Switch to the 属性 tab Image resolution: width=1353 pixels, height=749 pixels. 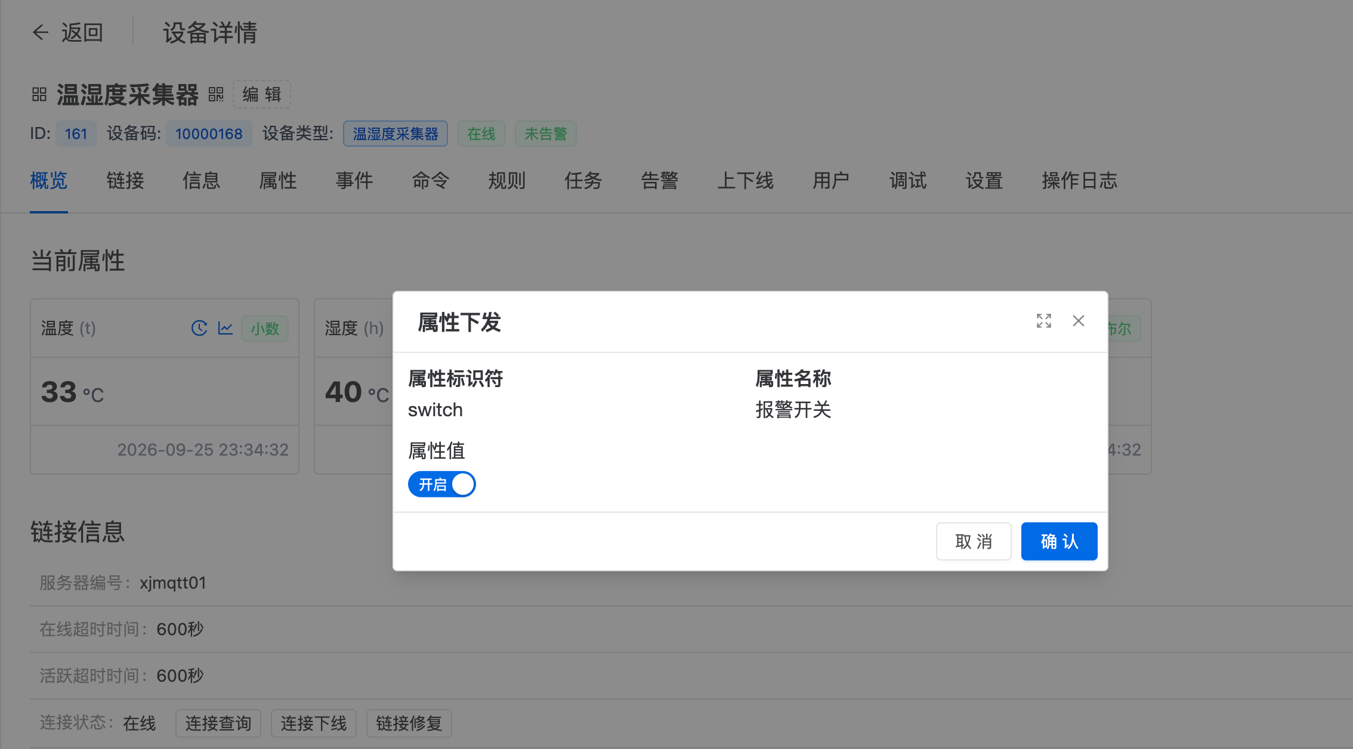(x=278, y=180)
